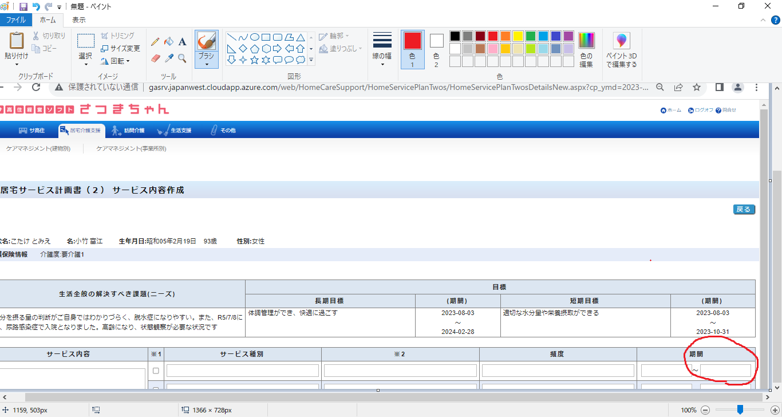Select the five-point star shape
The image size is (782, 417).
[x=254, y=60]
